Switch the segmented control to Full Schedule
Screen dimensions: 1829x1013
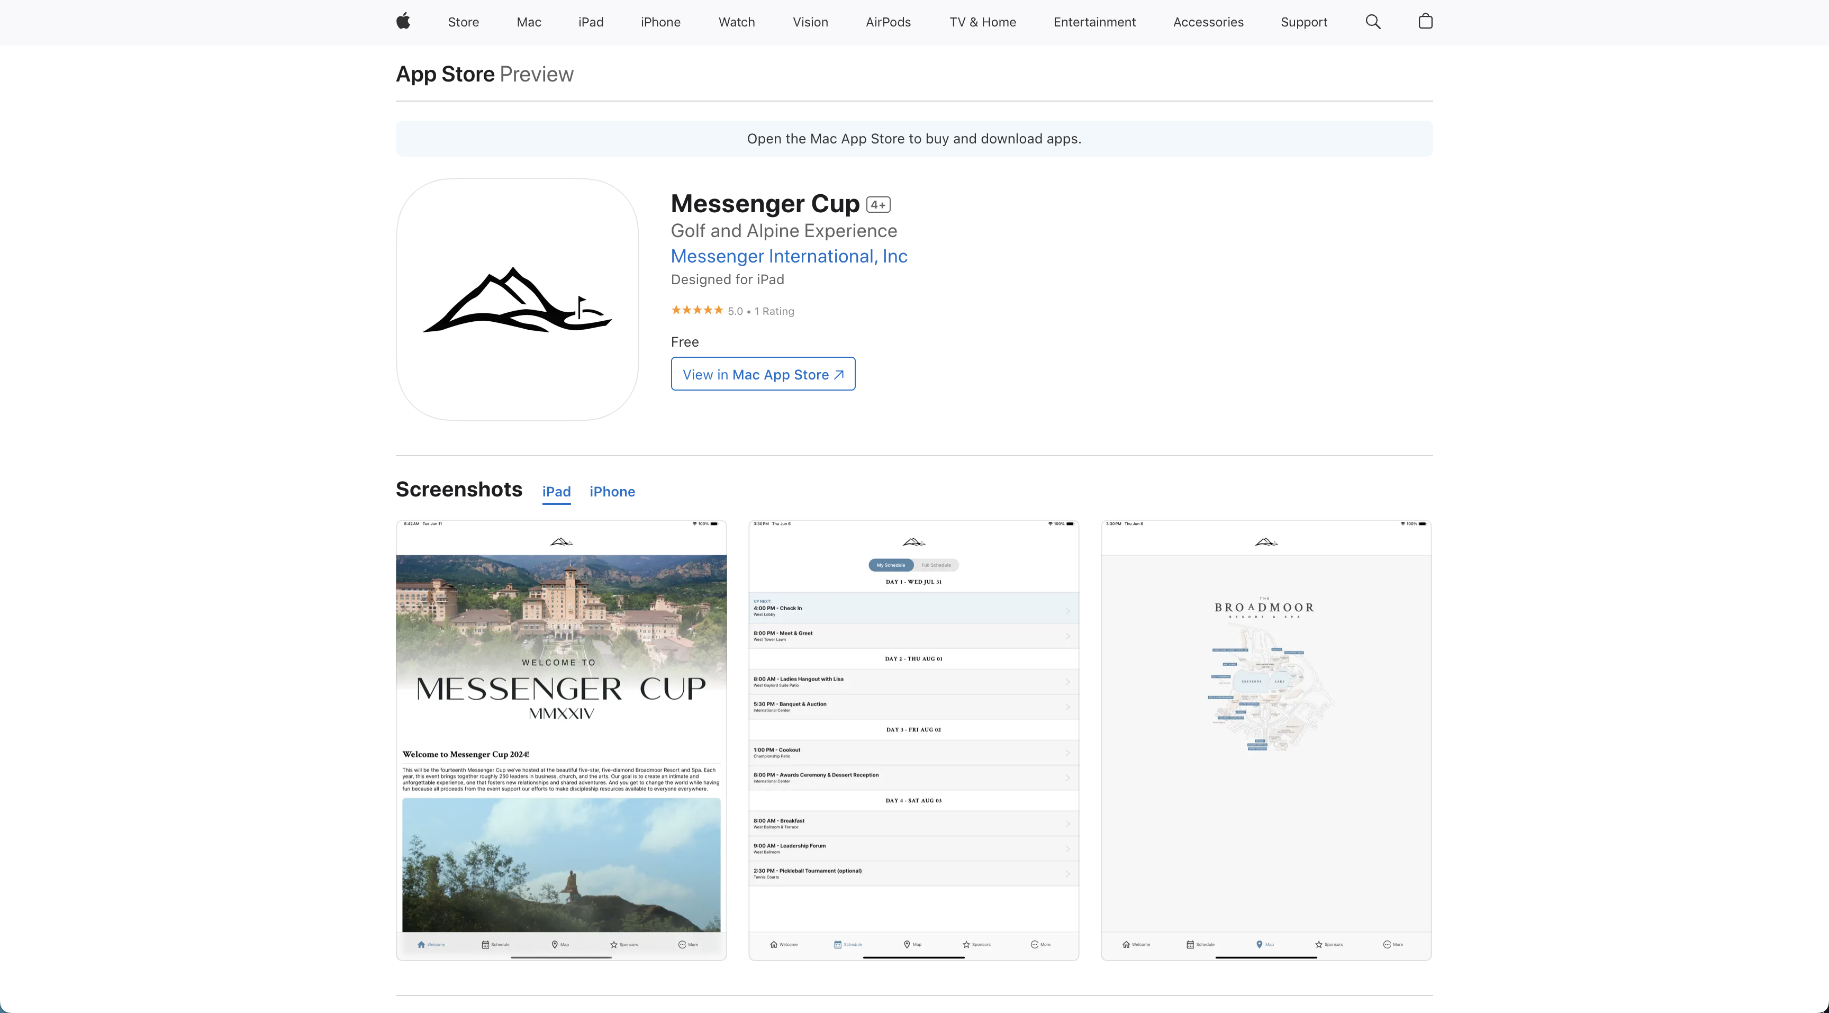coord(936,565)
